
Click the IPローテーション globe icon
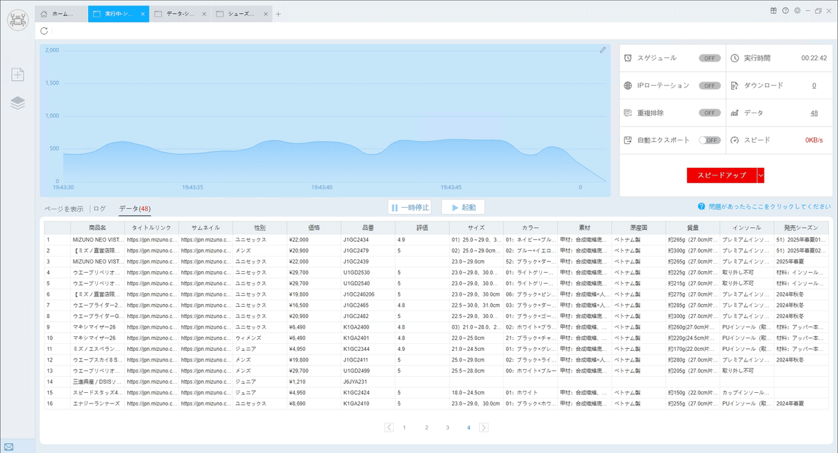coord(628,85)
